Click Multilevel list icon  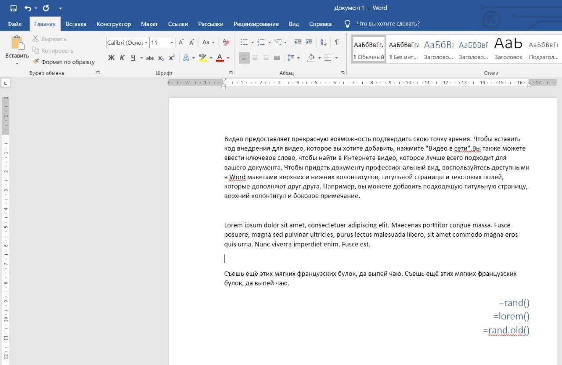(x=277, y=43)
